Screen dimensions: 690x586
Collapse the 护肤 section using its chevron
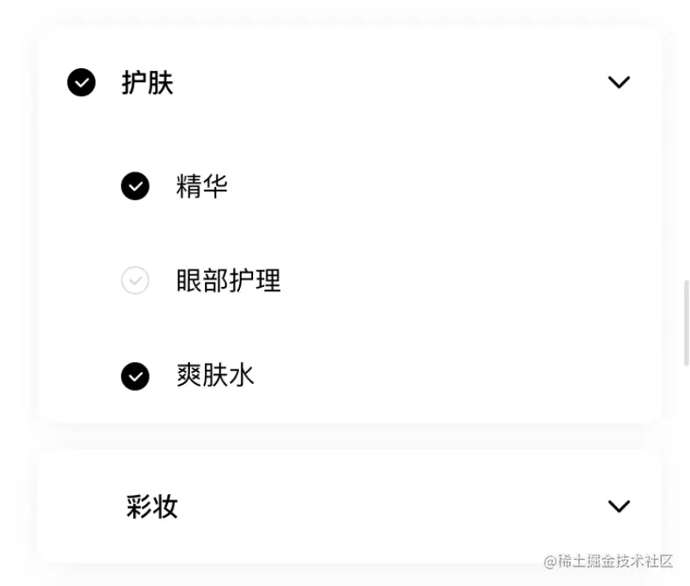point(619,82)
